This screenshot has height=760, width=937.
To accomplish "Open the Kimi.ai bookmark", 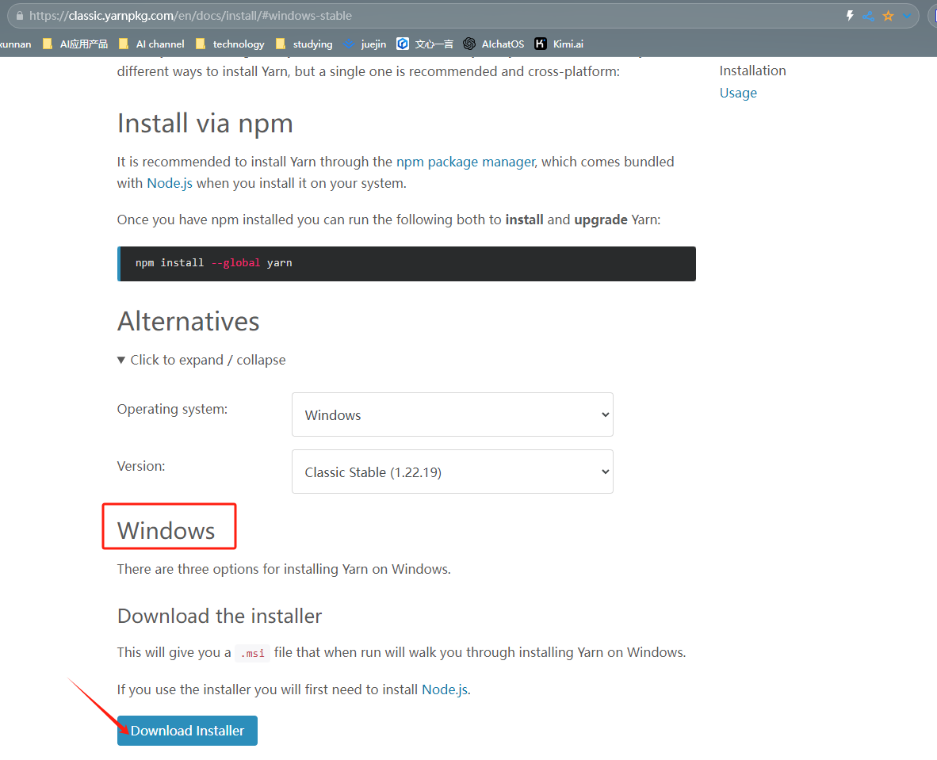I will pyautogui.click(x=559, y=44).
